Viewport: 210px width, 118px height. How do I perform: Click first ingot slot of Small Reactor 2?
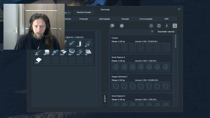tap(116, 67)
